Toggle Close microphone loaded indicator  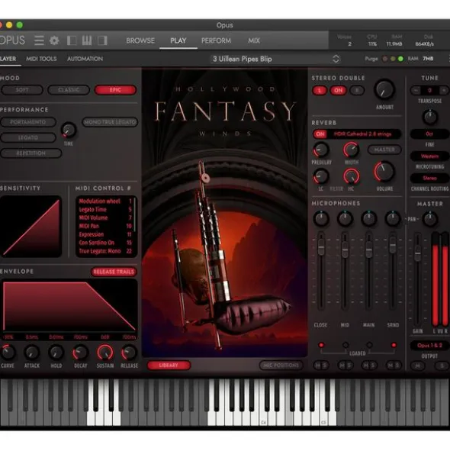tap(321, 345)
